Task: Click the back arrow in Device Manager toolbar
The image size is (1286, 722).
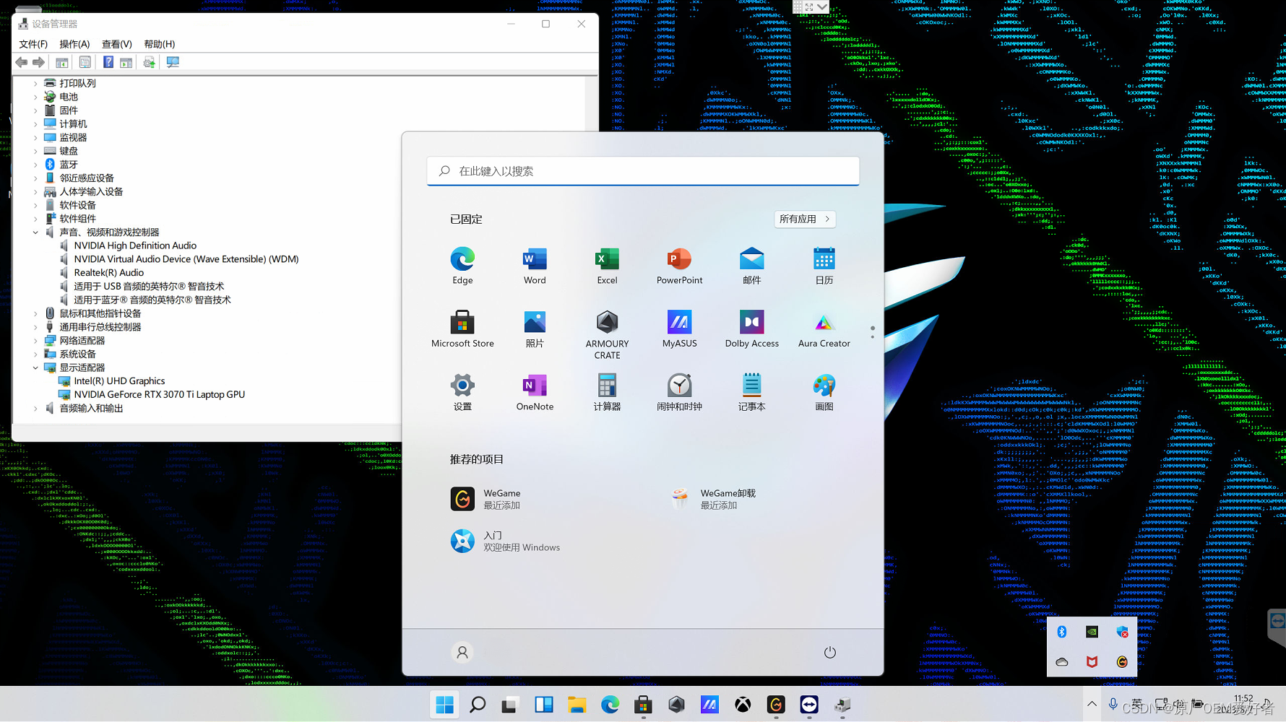Action: pos(22,62)
